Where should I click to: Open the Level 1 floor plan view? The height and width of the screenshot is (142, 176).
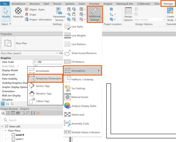(20, 139)
